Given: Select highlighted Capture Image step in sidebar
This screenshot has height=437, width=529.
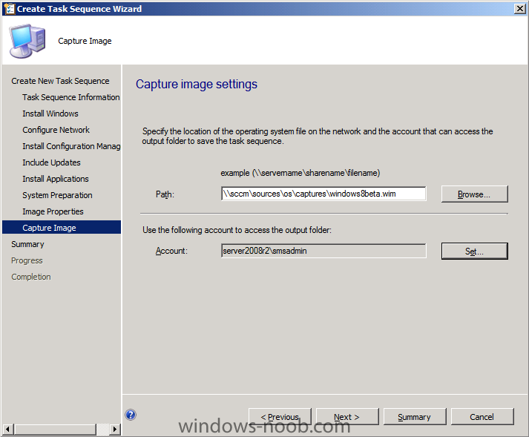Looking at the screenshot, I should click(62, 228).
